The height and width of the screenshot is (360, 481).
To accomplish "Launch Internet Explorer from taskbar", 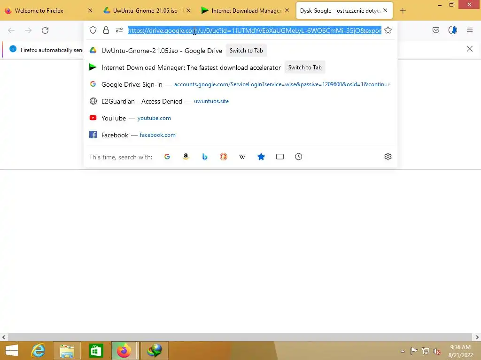I will click(x=39, y=351).
